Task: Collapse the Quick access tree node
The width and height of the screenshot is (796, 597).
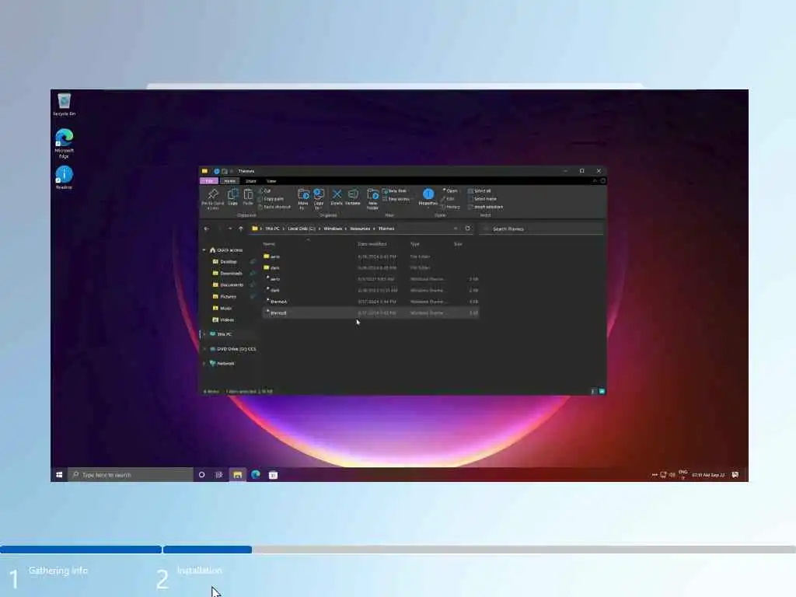Action: pyautogui.click(x=204, y=250)
